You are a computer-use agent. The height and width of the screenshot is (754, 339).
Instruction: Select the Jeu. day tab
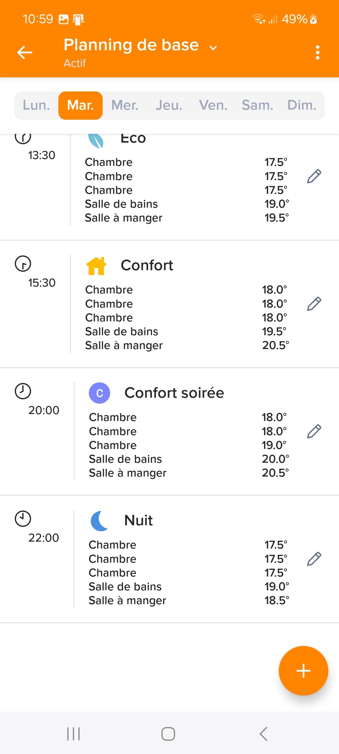pyautogui.click(x=169, y=105)
